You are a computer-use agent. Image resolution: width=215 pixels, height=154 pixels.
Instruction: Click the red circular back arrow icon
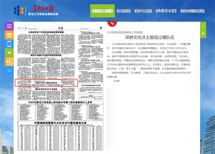tap(112, 24)
